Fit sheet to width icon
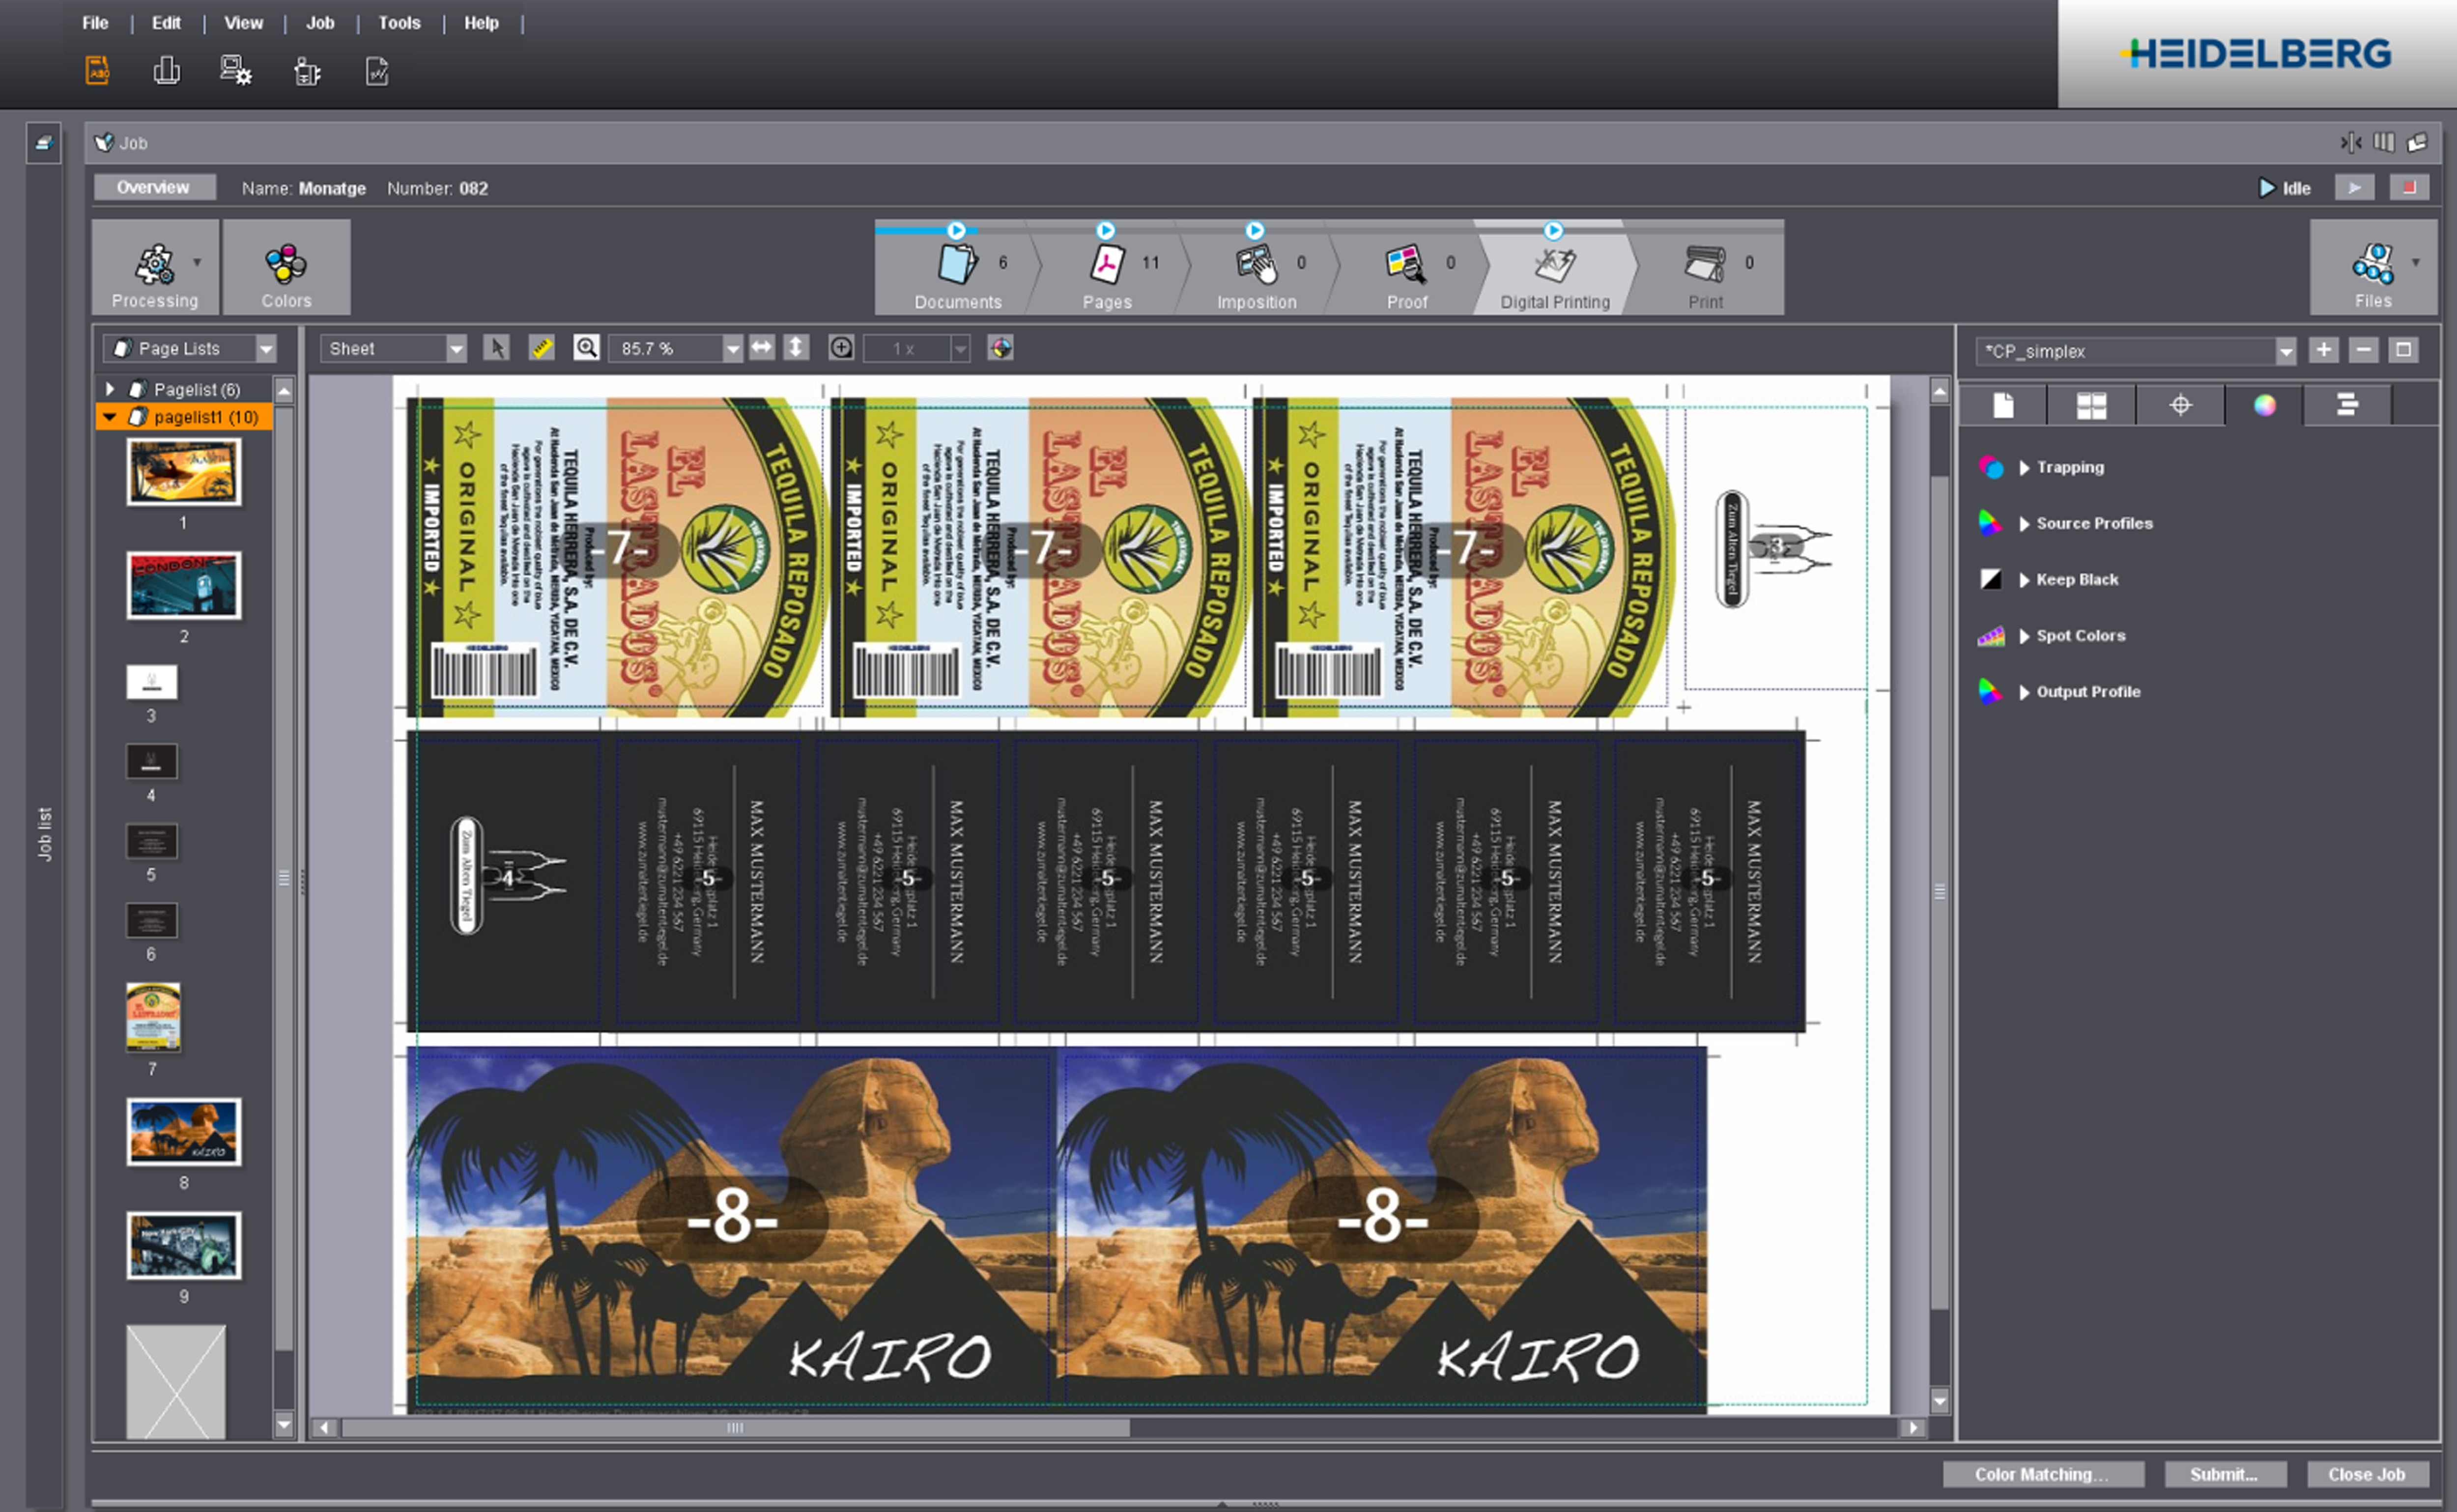 pyautogui.click(x=762, y=348)
